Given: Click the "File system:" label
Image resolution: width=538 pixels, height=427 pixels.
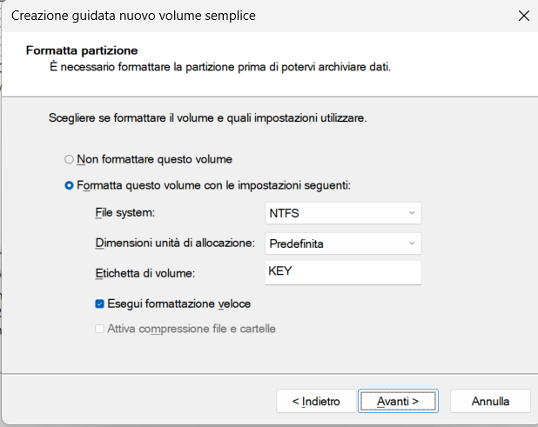Looking at the screenshot, I should (x=125, y=213).
